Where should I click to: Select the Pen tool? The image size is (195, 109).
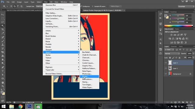click(x=3, y=67)
